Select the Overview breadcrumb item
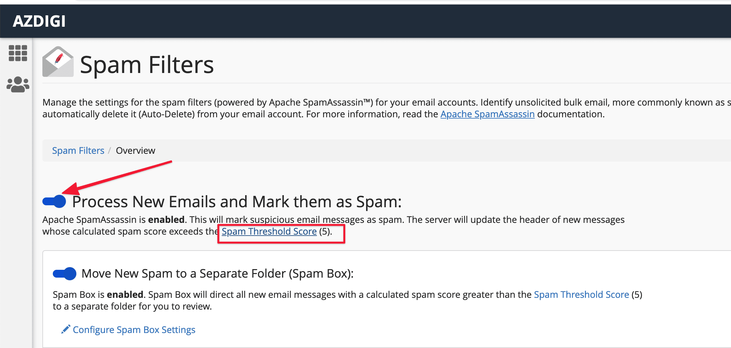Viewport: 731px width, 348px height. 135,151
